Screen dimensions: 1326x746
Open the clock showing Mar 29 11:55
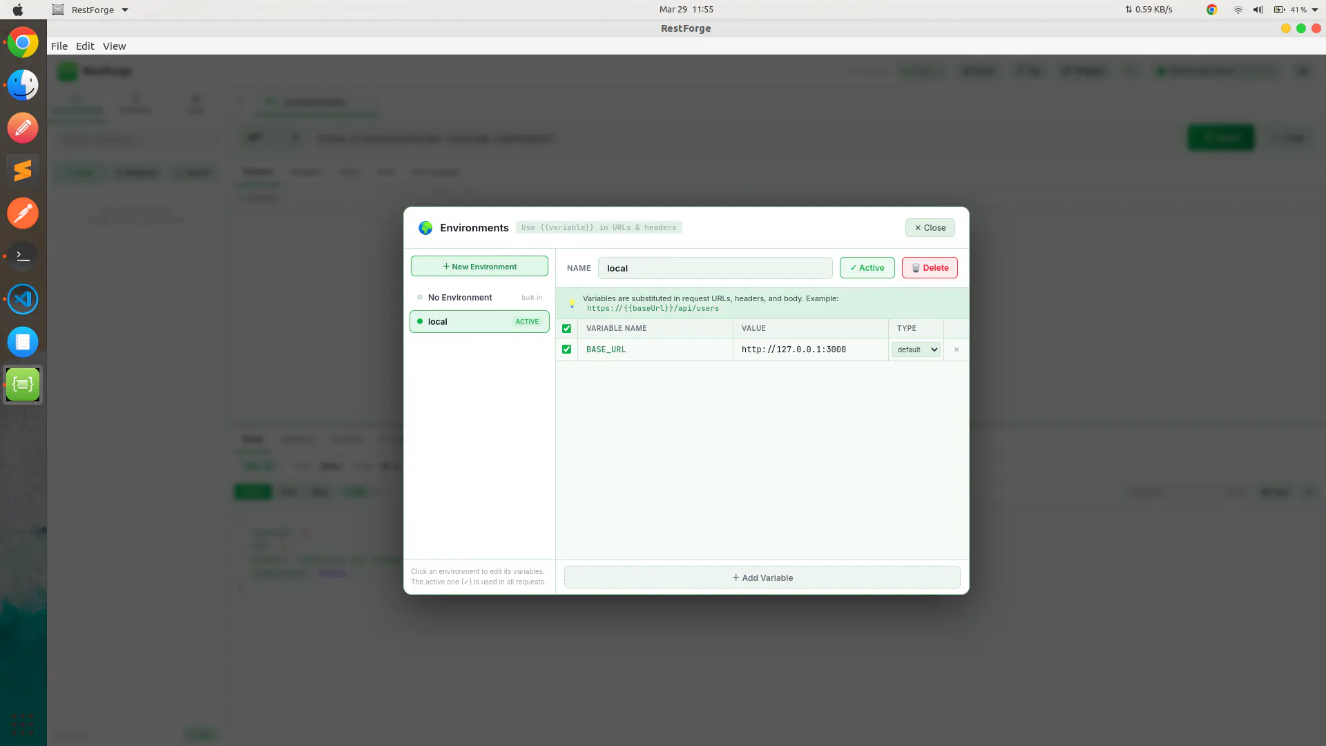686,10
